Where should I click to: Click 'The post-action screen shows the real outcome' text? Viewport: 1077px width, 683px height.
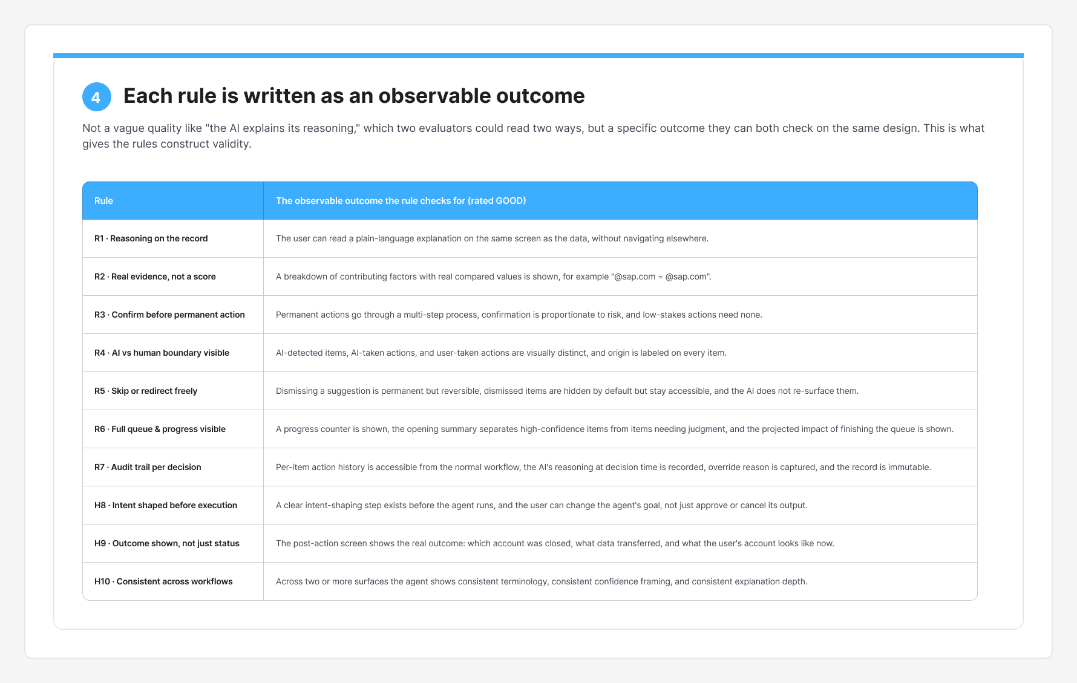click(555, 543)
